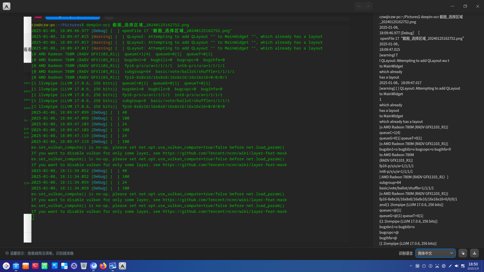This screenshot has height=272, width=484.
Task: Open the calculator from the dock
Action: click(64, 266)
